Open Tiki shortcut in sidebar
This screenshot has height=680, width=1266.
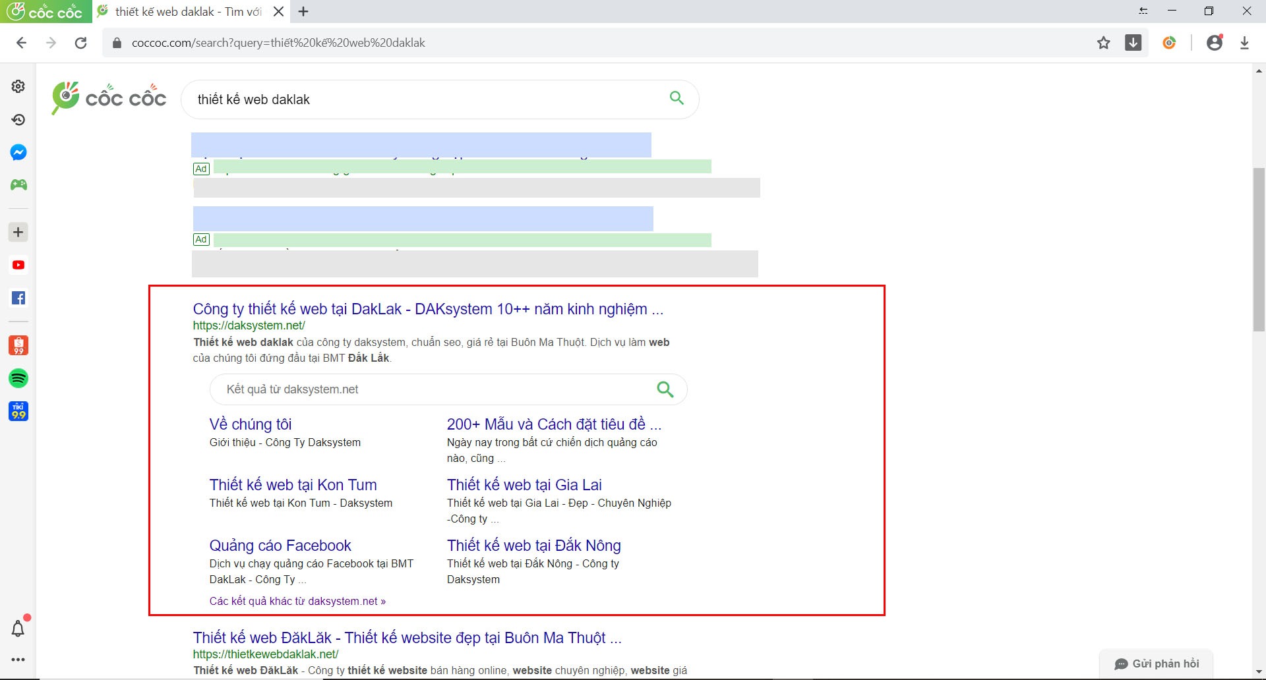point(18,411)
